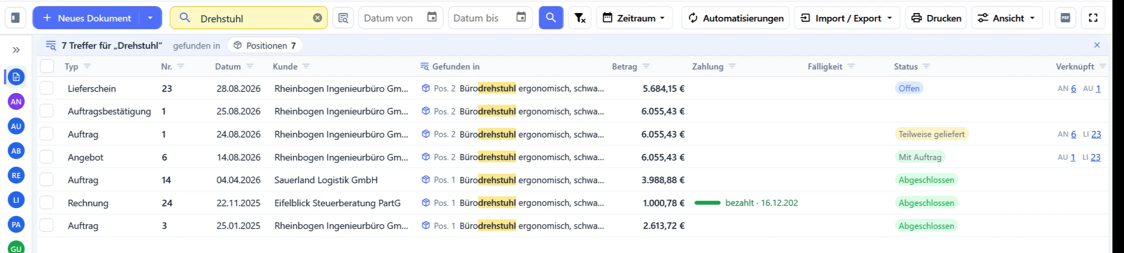Image resolution: width=1124 pixels, height=253 pixels.
Task: Toggle the sidebar panel icon
Action: click(15, 18)
